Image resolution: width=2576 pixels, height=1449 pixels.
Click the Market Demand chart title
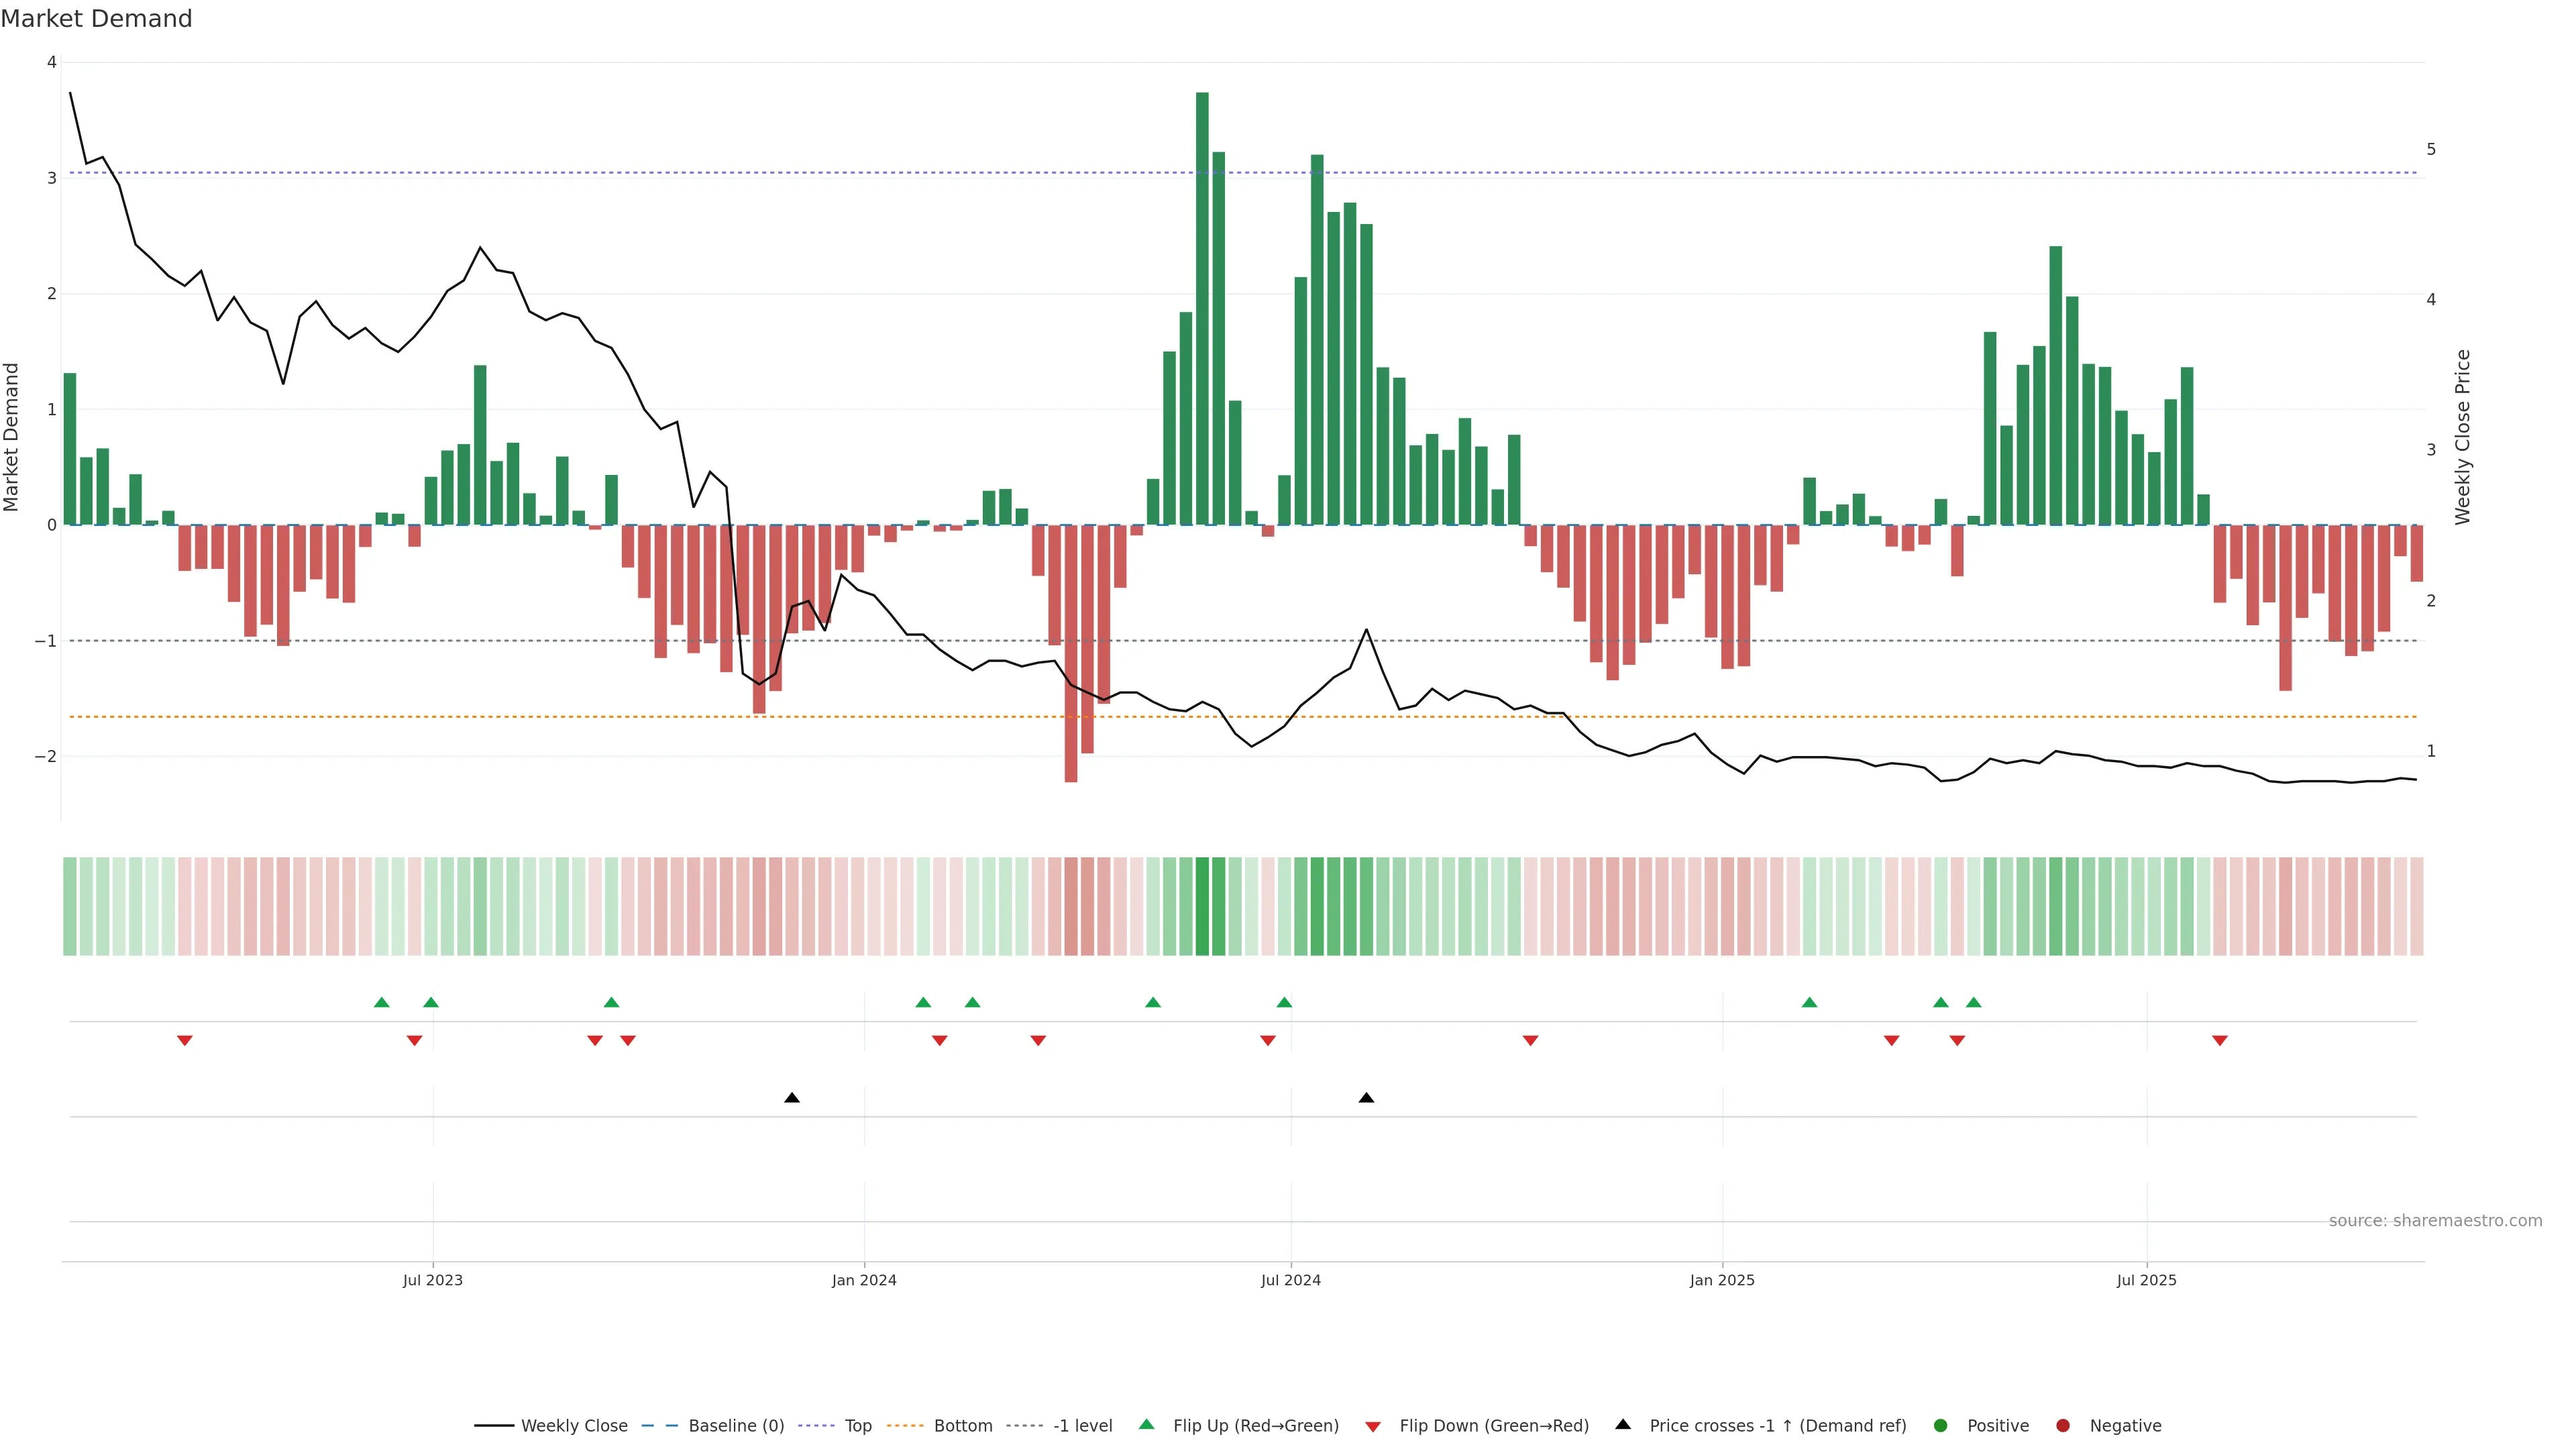tap(96, 19)
